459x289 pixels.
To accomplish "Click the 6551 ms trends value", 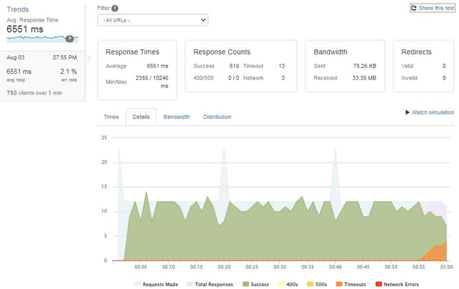I will tap(25, 29).
